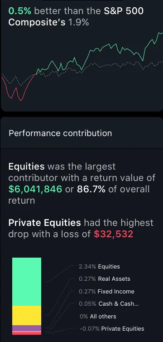Tap the $6,041,846 return value
This screenshot has height=342, width=163.
[35, 189]
